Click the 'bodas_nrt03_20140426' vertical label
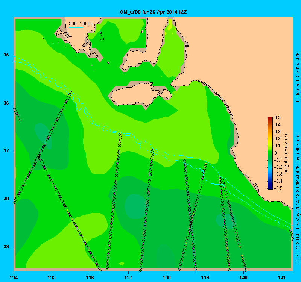The height and width of the screenshot is (282, 301). [298, 77]
